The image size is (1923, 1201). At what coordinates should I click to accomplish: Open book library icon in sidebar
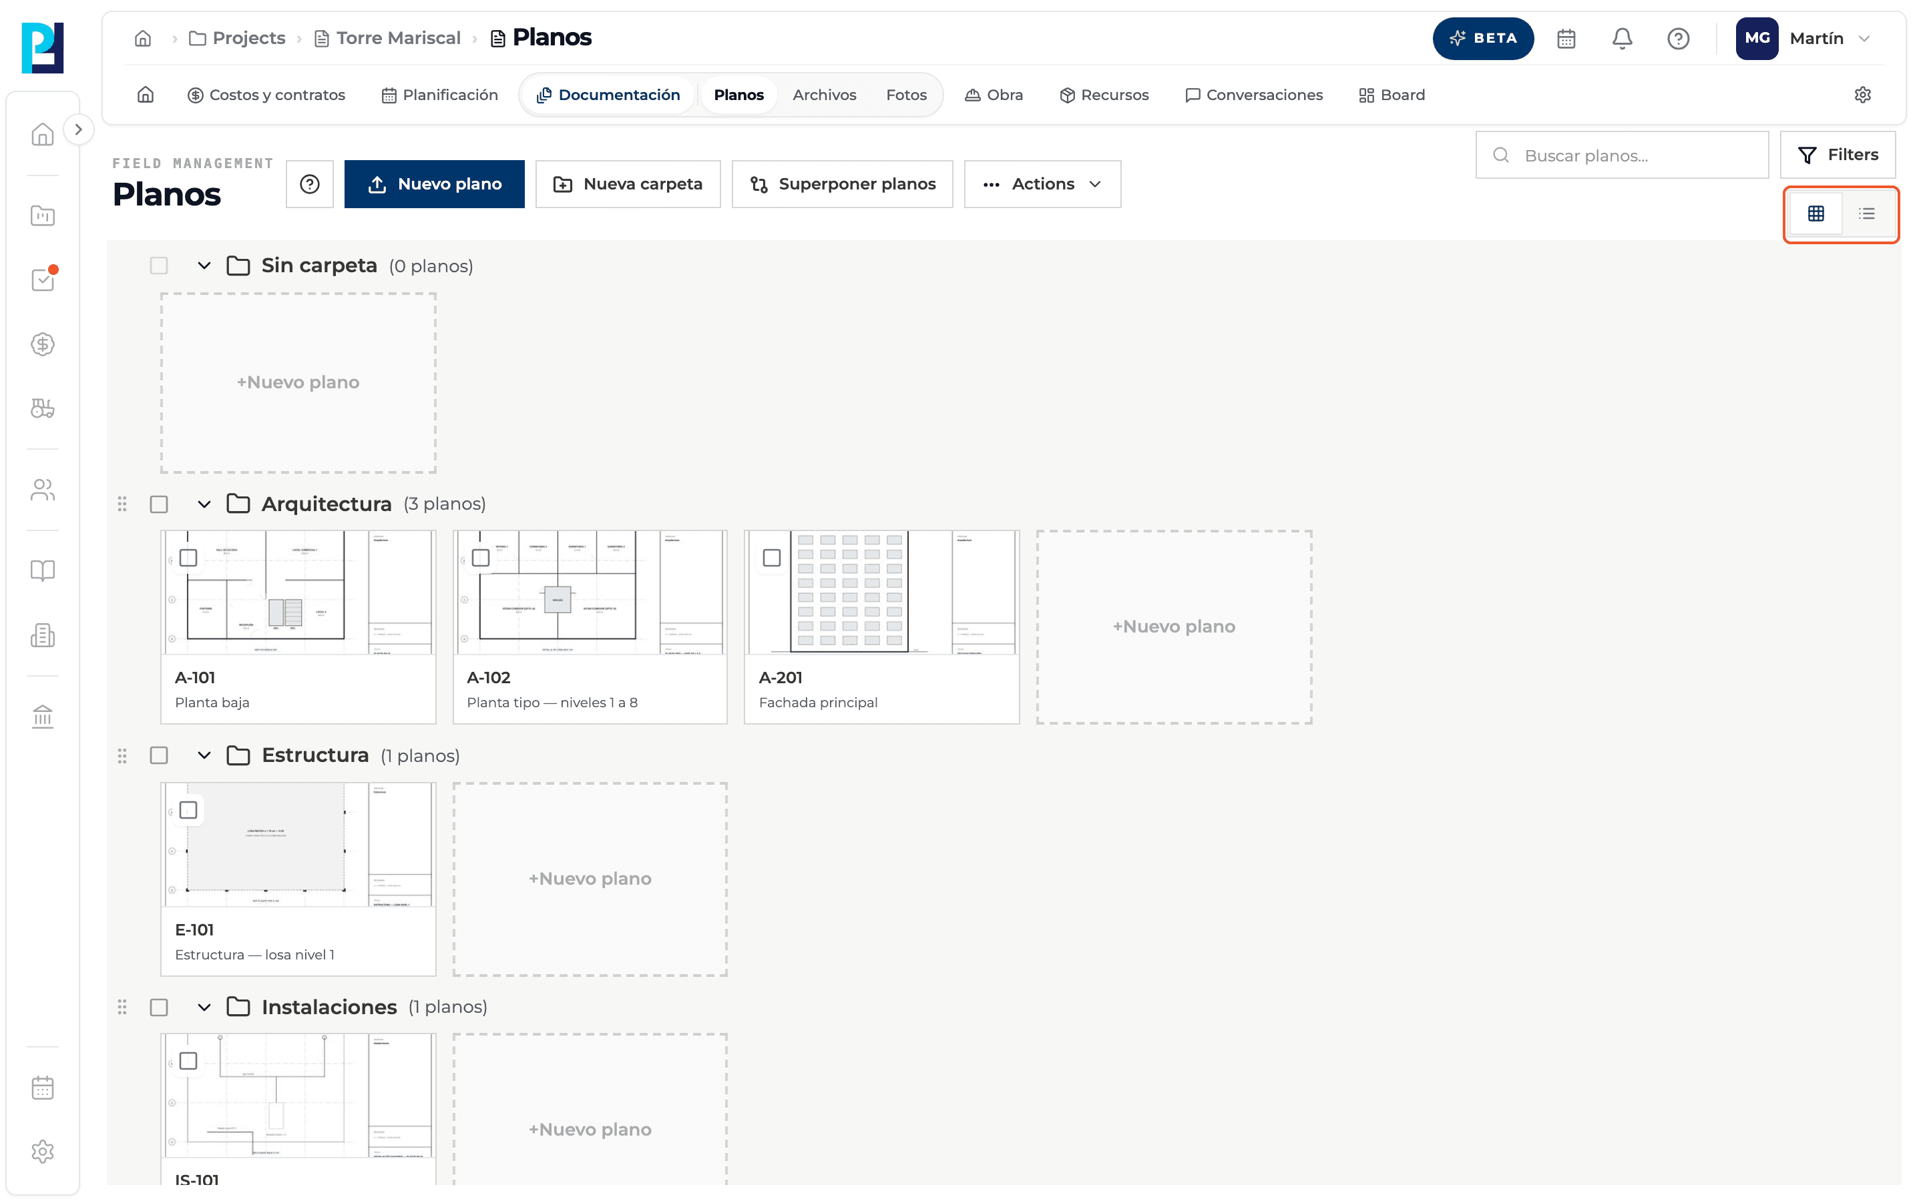point(43,570)
